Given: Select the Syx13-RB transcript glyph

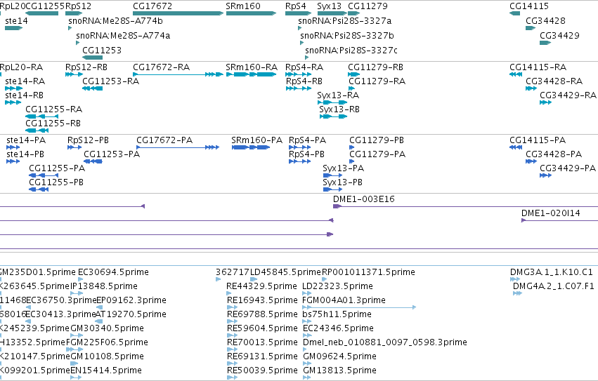Looking at the screenshot, I should coord(333,116).
